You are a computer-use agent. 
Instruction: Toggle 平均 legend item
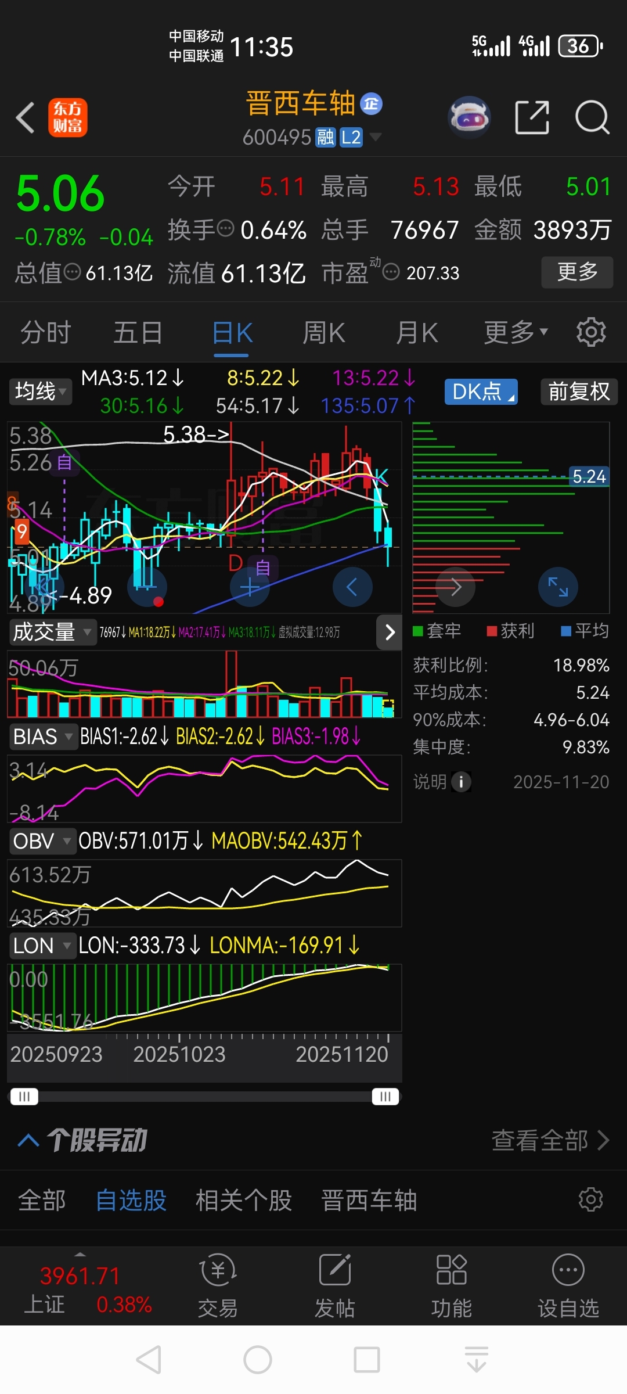[585, 631]
